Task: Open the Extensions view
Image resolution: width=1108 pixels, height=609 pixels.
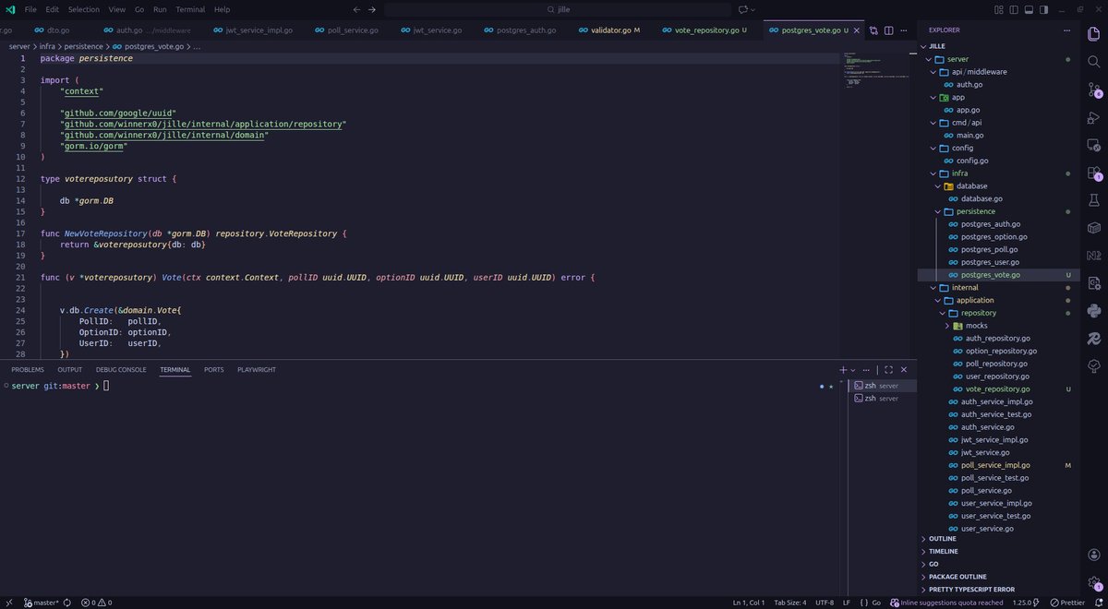Action: coord(1094,173)
